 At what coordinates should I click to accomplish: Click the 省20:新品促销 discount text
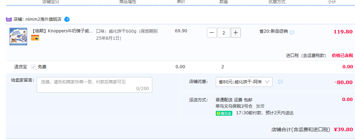(x=274, y=31)
